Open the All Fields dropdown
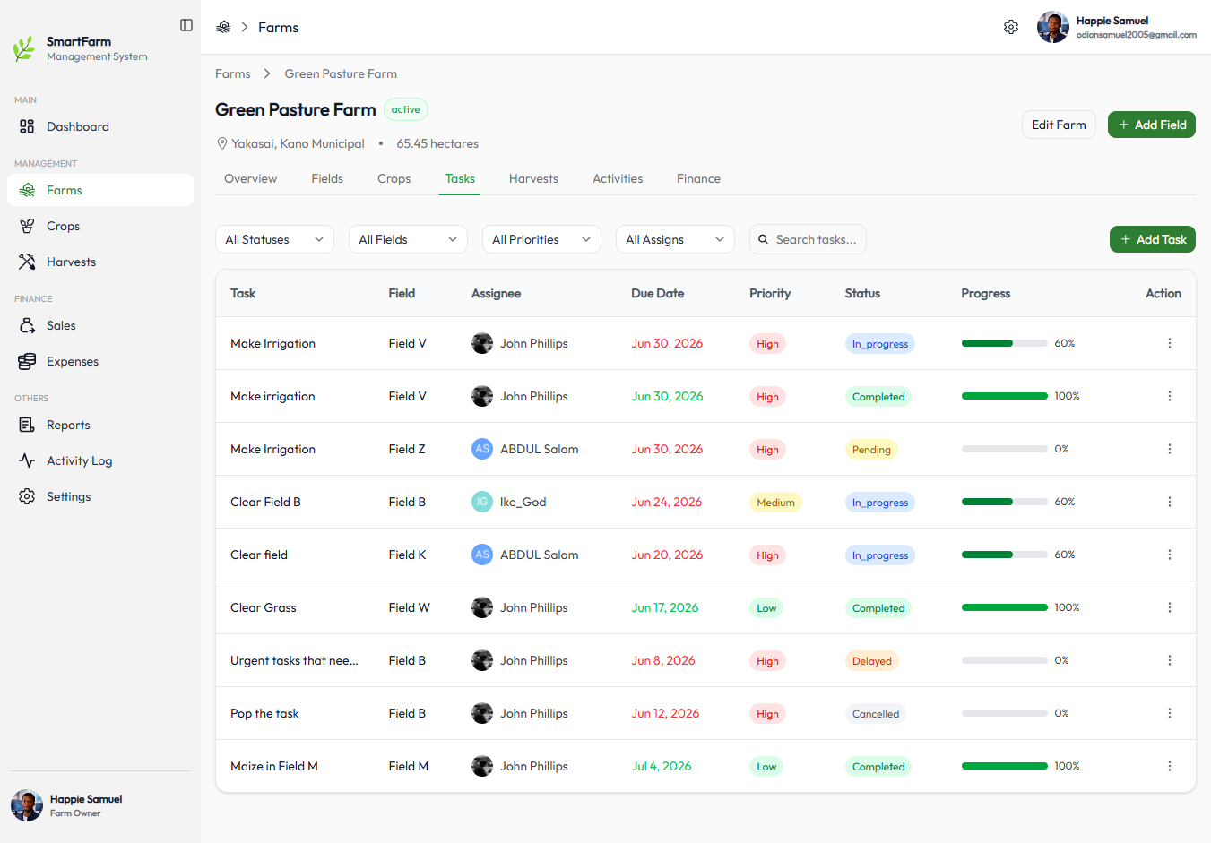Viewport: 1211px width, 843px height. click(x=408, y=239)
